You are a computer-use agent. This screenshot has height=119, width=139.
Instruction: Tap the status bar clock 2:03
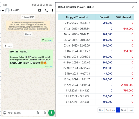pos(5,5)
